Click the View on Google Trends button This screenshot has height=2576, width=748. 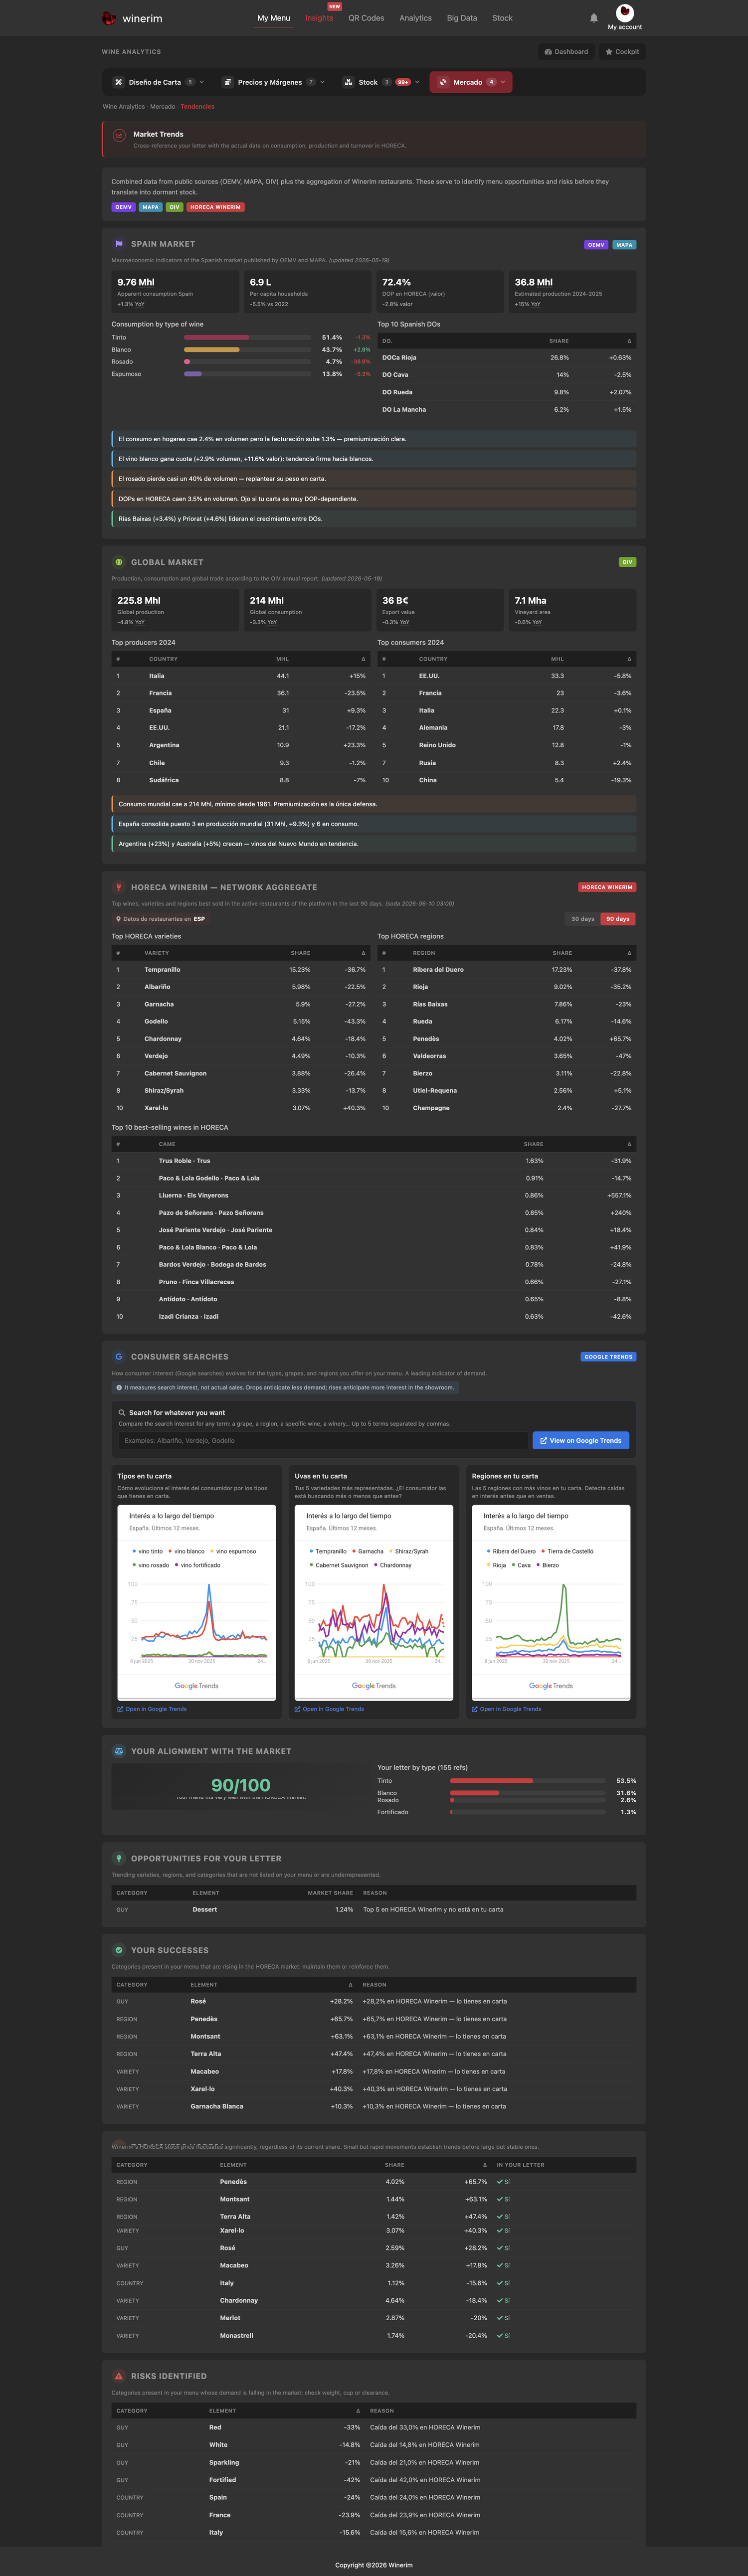581,1441
